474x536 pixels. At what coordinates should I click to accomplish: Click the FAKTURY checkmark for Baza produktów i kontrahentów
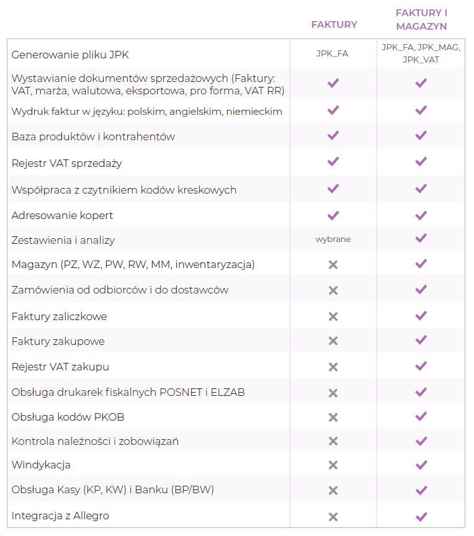333,135
